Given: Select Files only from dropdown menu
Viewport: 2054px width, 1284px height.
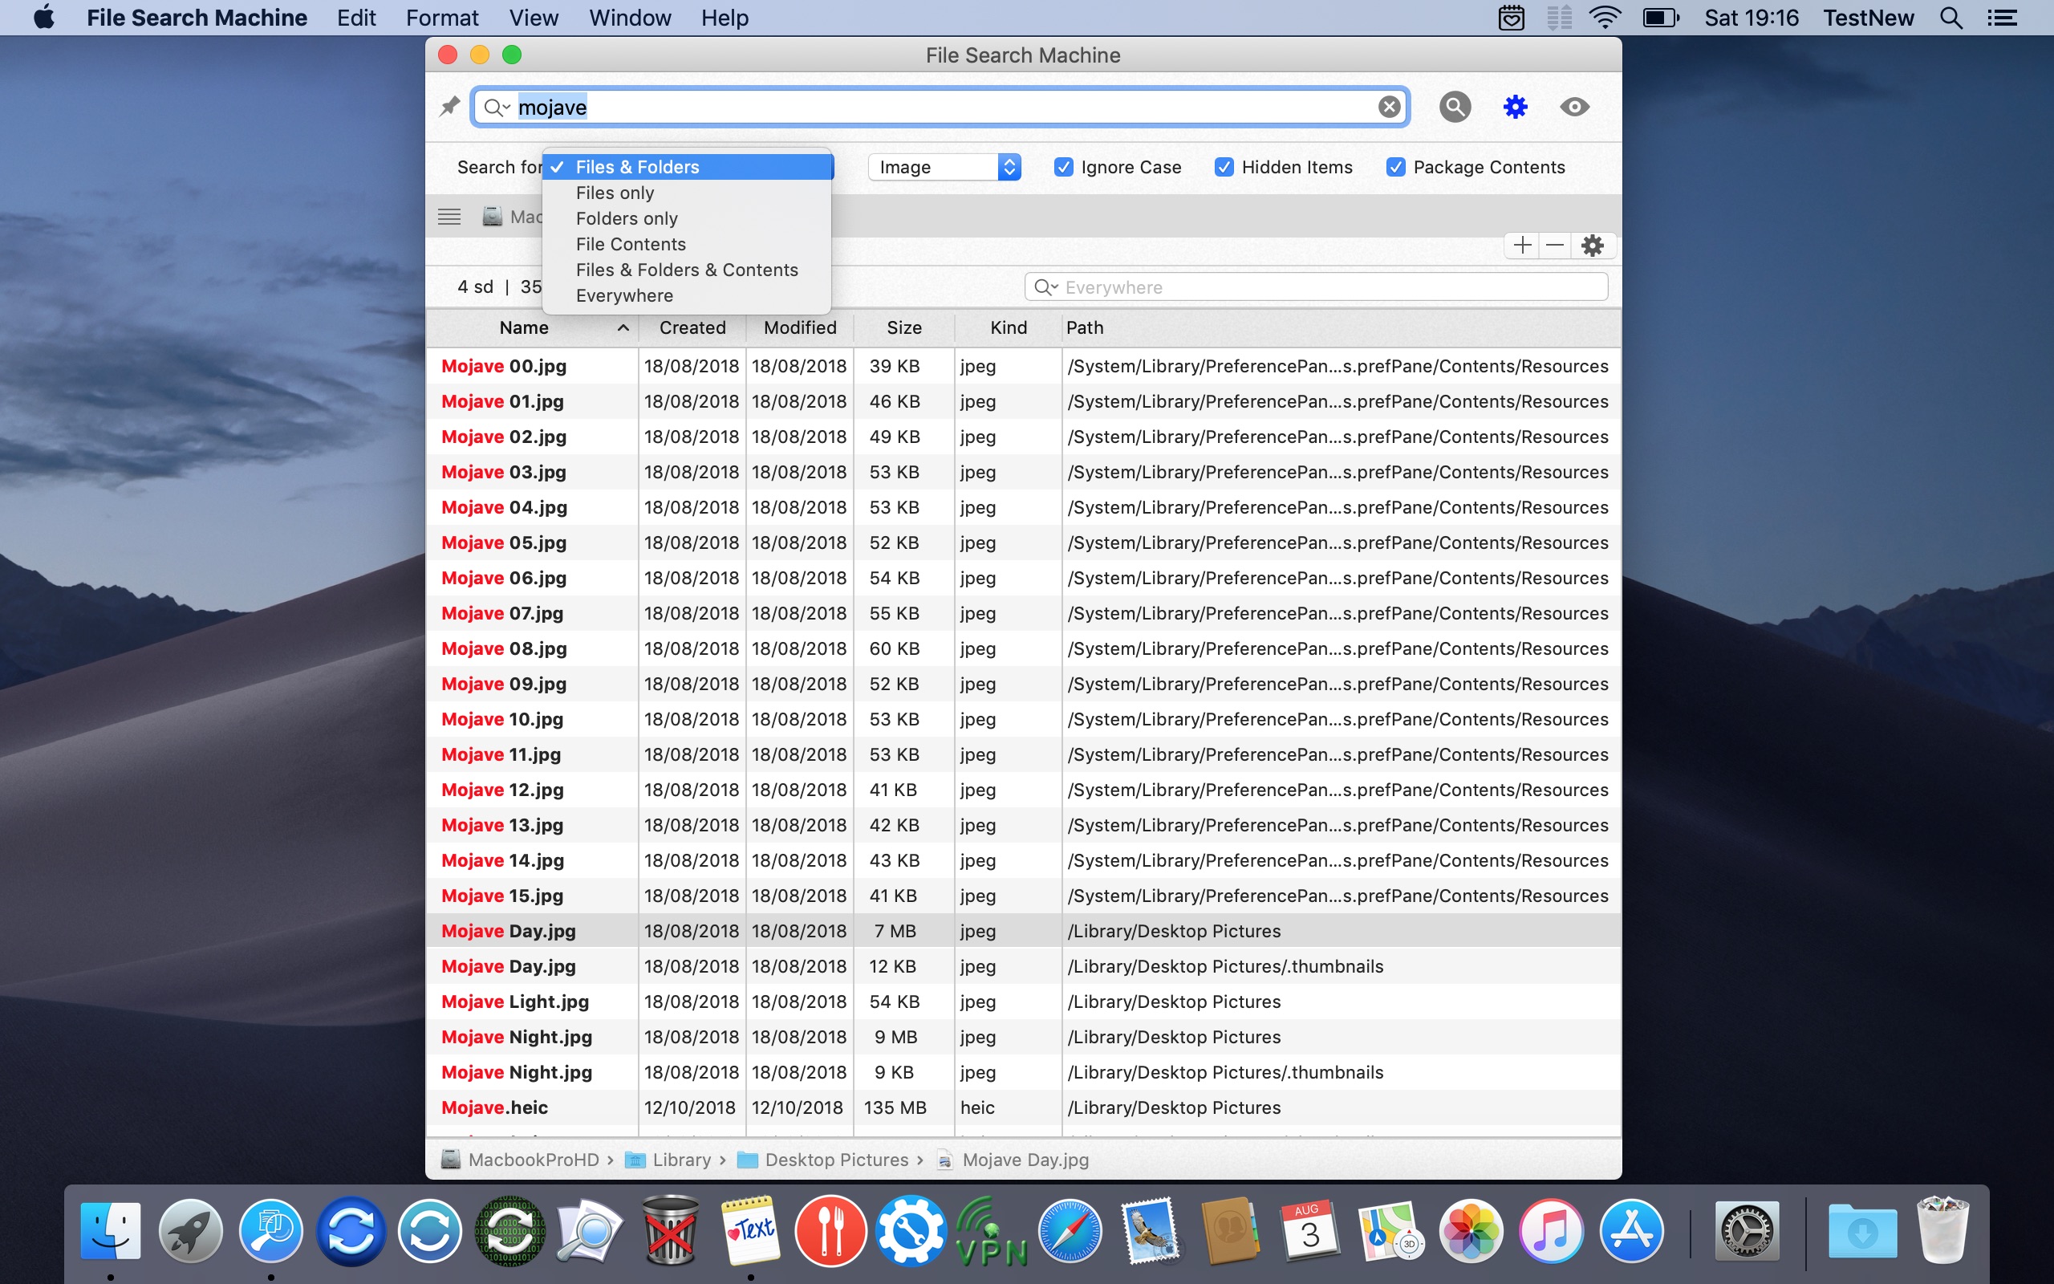Looking at the screenshot, I should coord(615,191).
